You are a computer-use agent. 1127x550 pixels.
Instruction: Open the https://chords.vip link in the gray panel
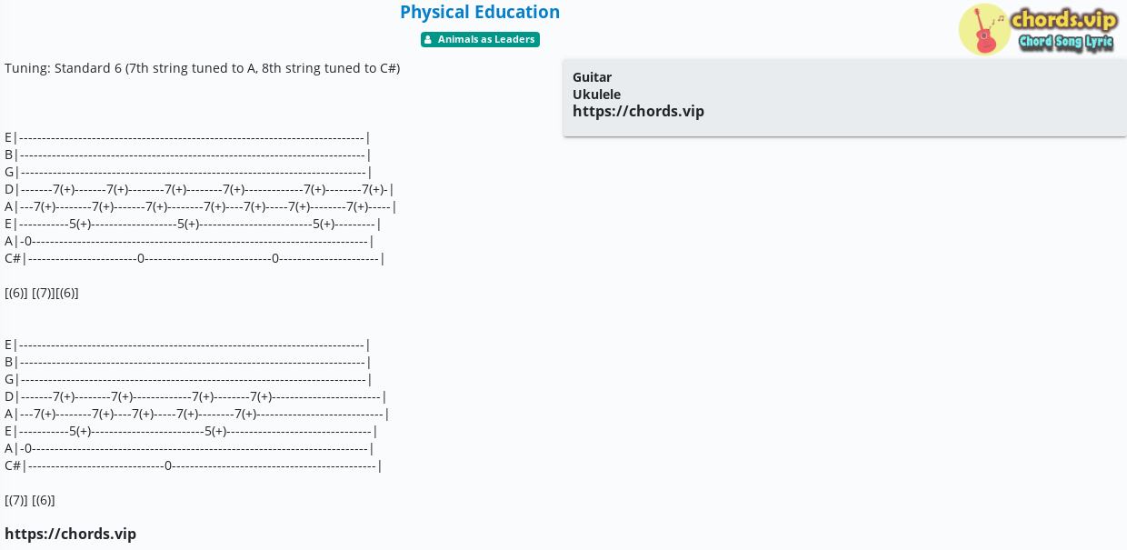[x=638, y=111]
